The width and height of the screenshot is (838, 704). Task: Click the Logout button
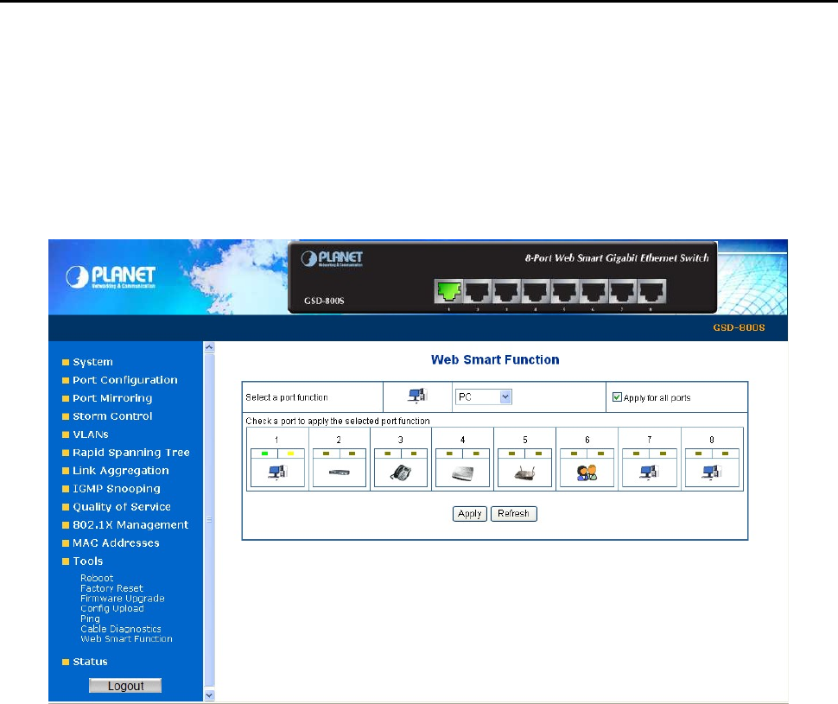125,686
